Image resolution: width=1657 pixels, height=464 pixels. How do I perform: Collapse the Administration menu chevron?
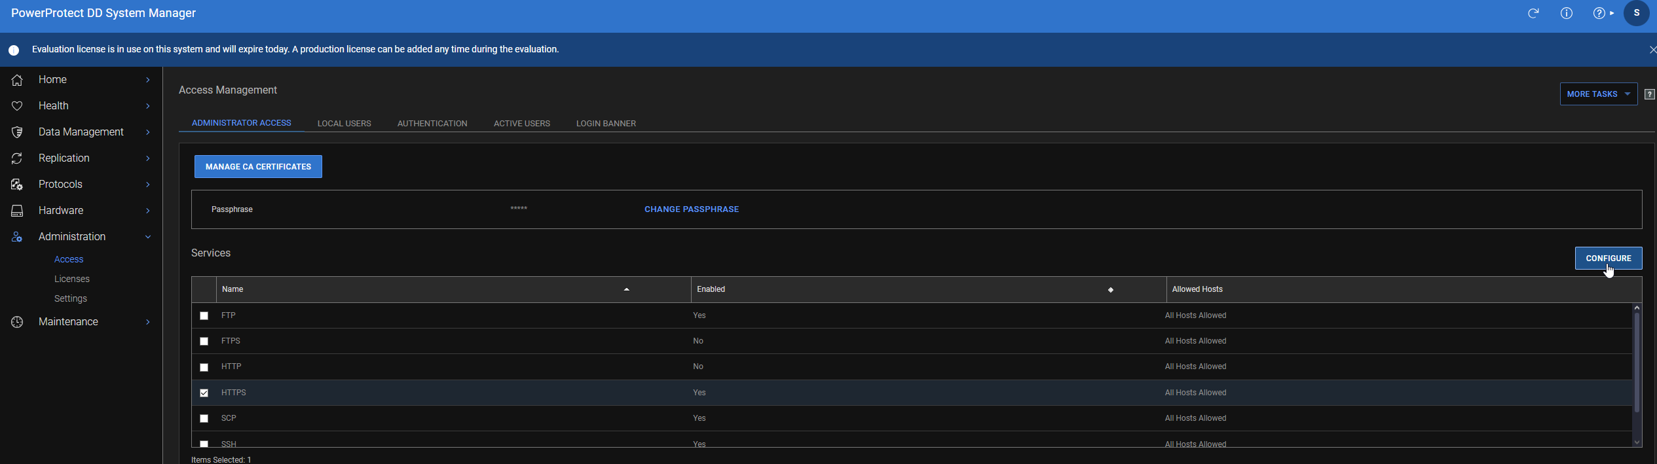click(x=148, y=237)
